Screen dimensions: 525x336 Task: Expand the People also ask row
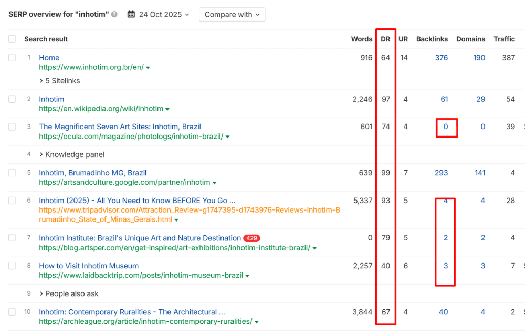[69, 293]
